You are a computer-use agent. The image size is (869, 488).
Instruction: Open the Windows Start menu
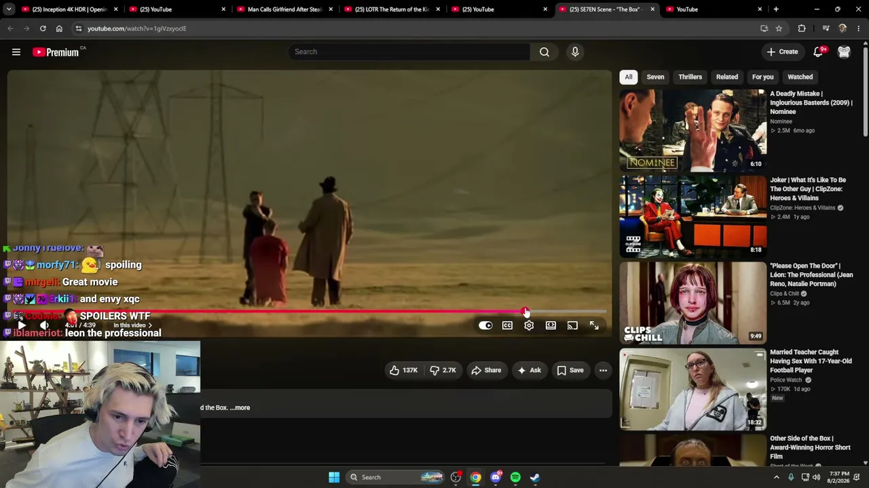[x=334, y=477]
